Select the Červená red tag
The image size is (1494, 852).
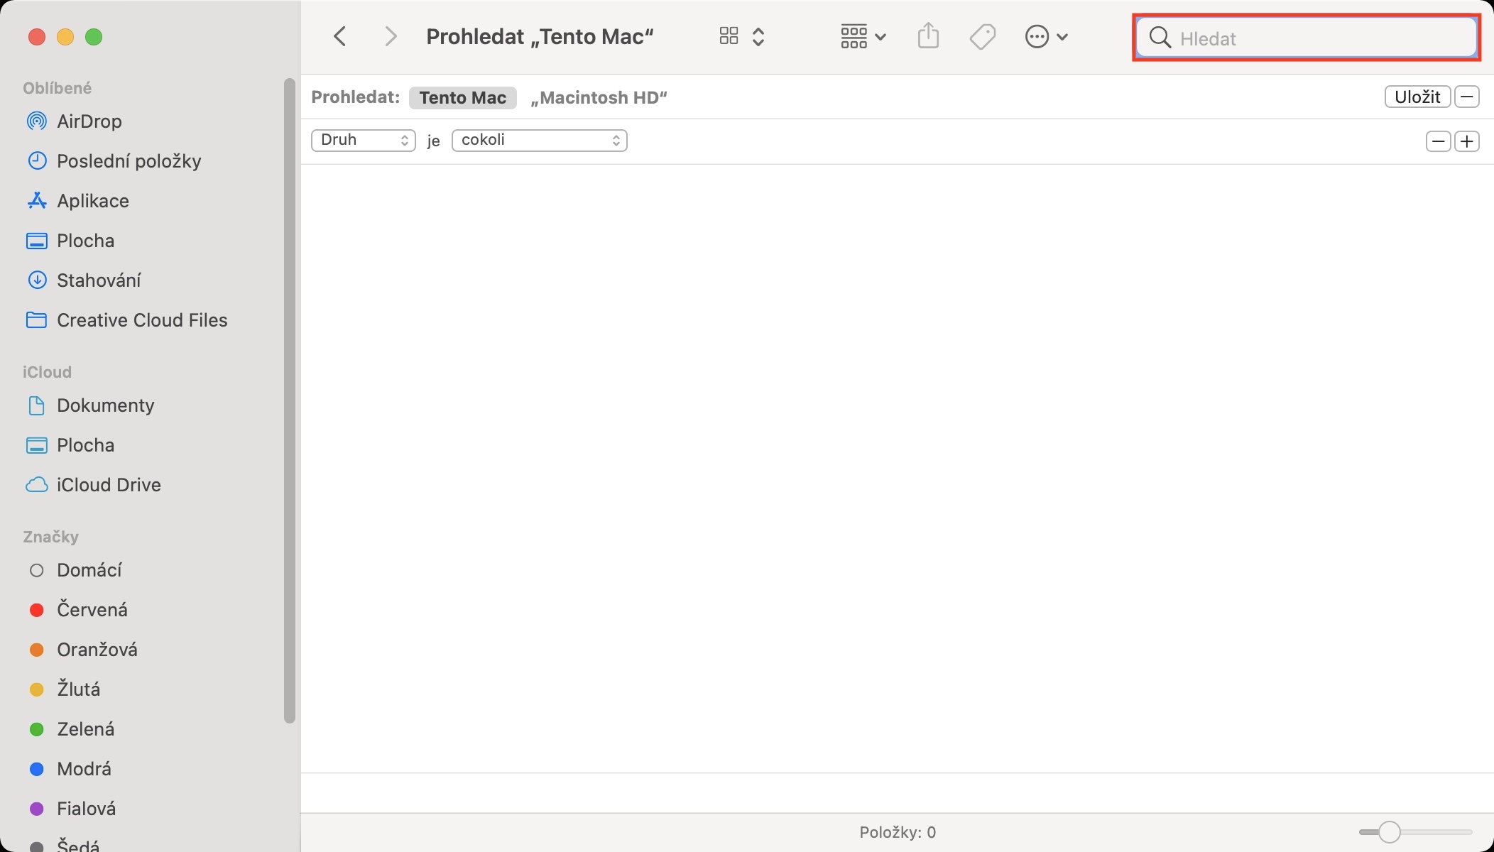coord(92,610)
